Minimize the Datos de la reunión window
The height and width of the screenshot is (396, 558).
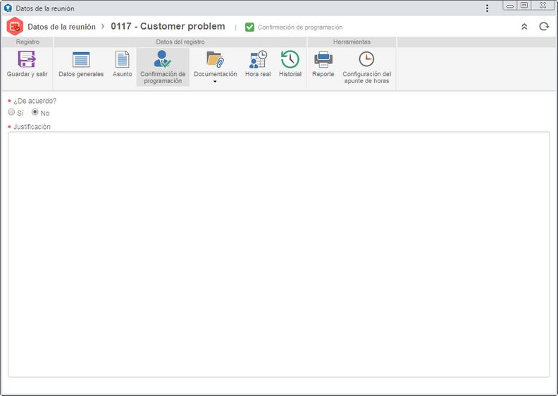(510, 6)
